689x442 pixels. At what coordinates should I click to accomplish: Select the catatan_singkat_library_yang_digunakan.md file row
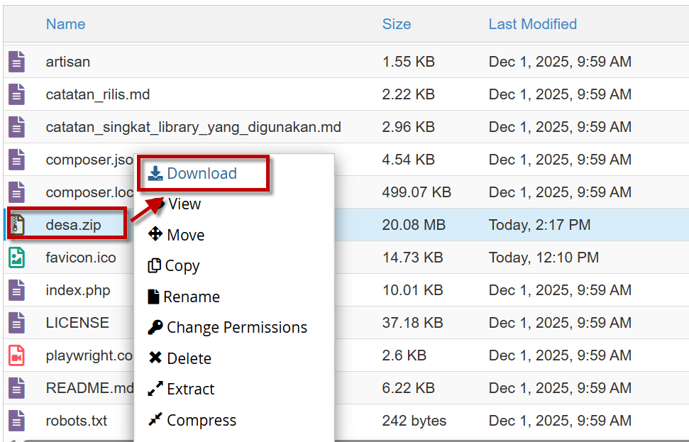point(193,128)
